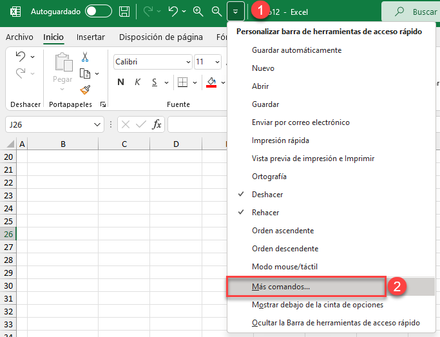Expand the underline style arrow

(166, 82)
